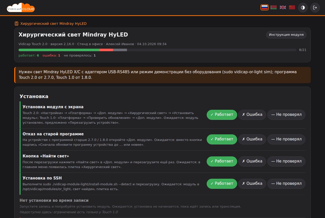Click the orange requirements notice banner
Viewport: 325px width, 218px height.
tap(162, 75)
